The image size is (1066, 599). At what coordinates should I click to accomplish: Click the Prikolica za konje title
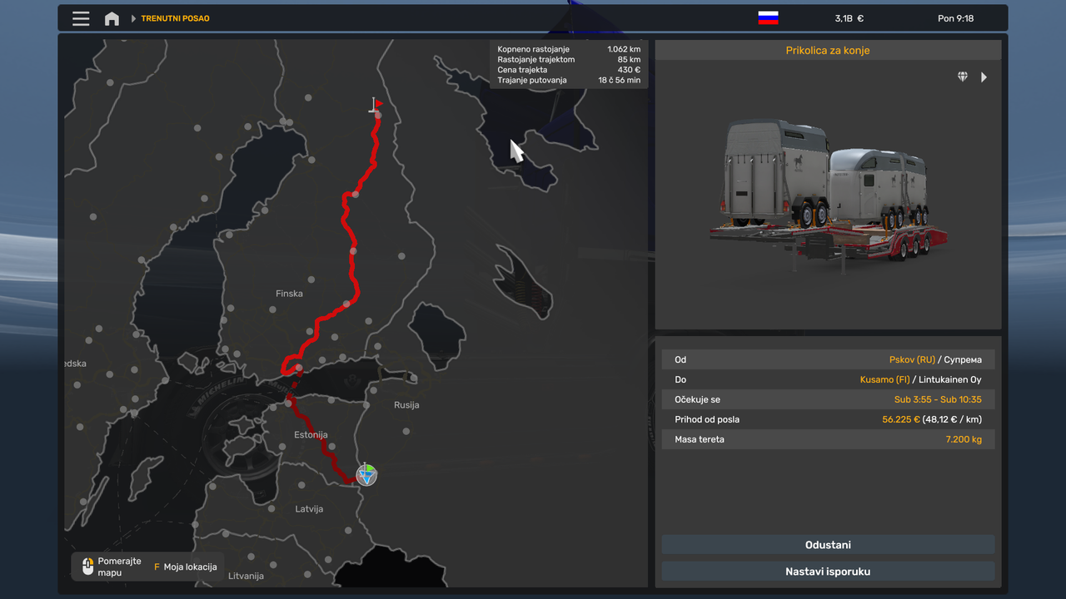[x=828, y=51]
